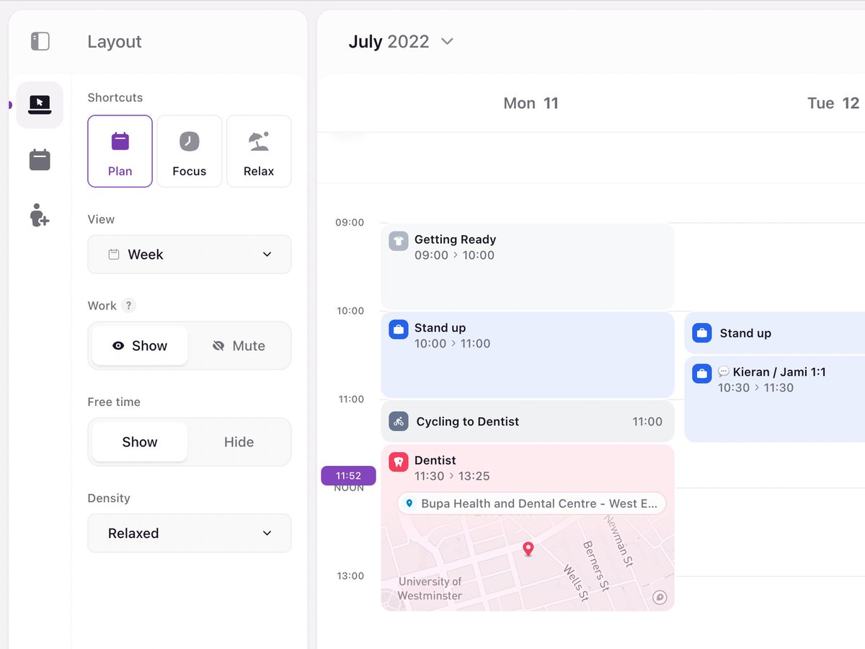
Task: Click the 11:52 current time marker
Action: (x=348, y=476)
